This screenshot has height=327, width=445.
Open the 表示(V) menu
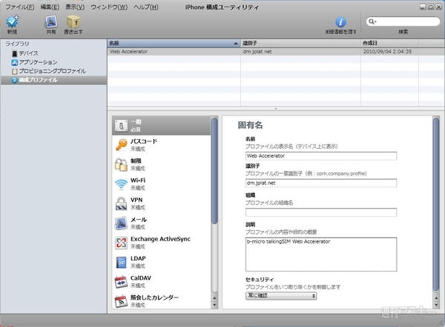(x=75, y=7)
